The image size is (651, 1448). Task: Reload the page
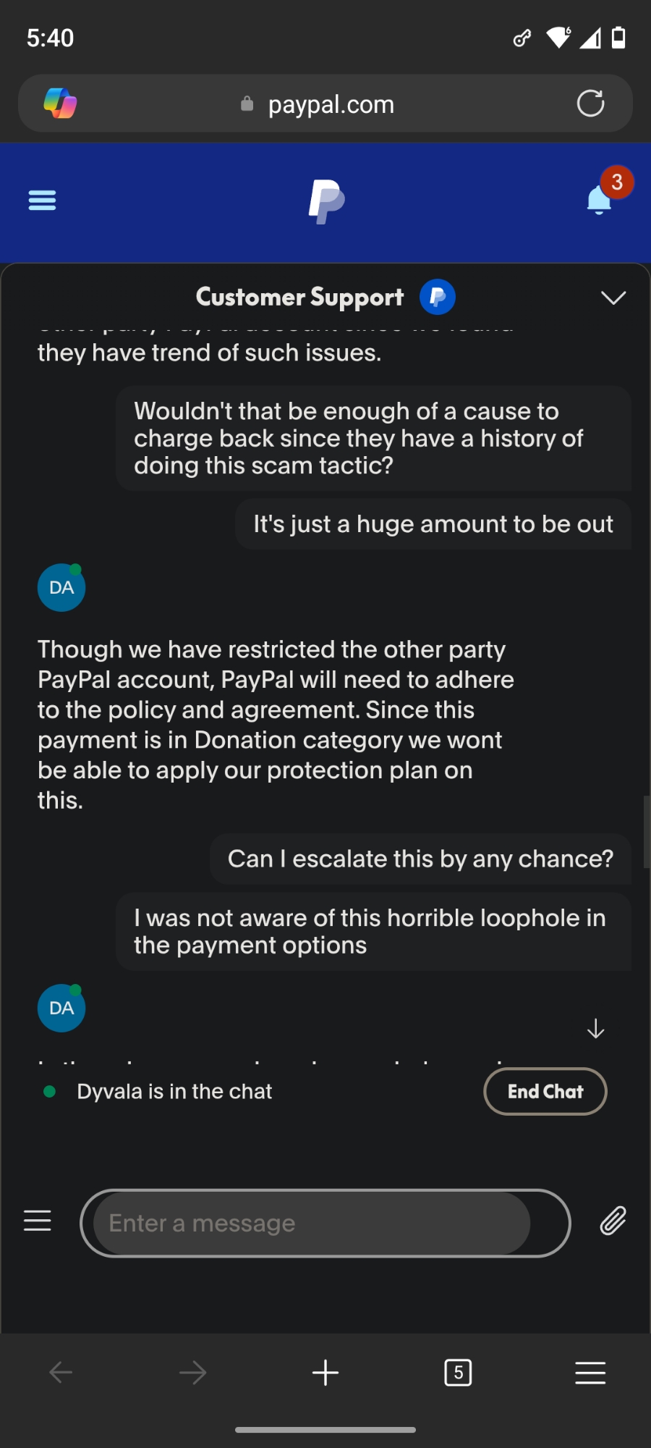(x=590, y=104)
